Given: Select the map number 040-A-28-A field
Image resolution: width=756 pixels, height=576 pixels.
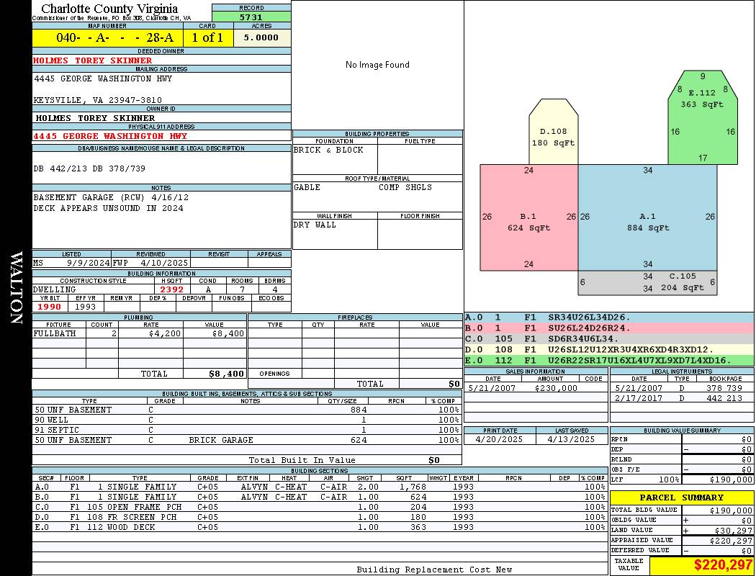Looking at the screenshot, I should [107, 37].
